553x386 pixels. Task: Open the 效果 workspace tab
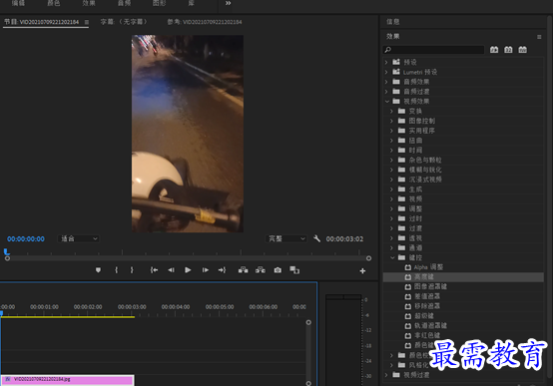(x=89, y=3)
